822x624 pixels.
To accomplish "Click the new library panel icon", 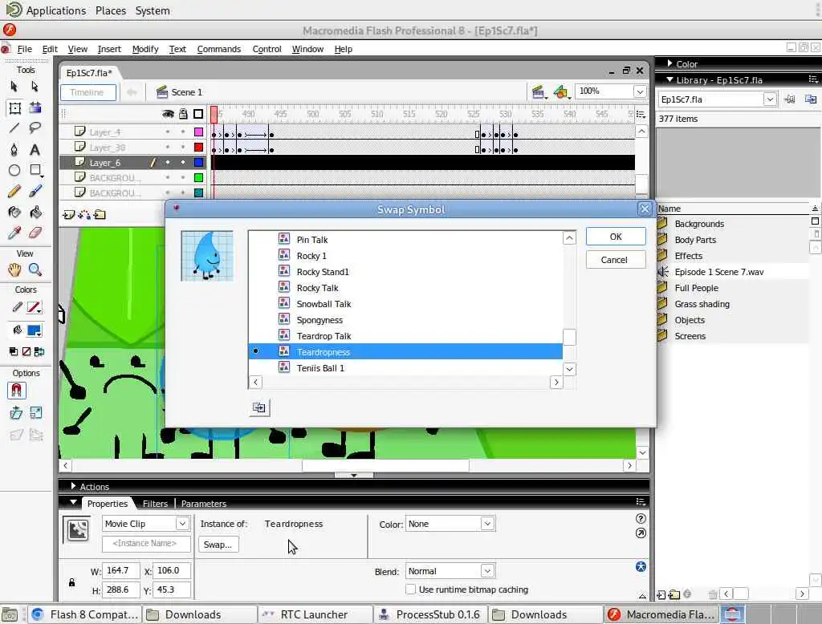I will point(811,99).
